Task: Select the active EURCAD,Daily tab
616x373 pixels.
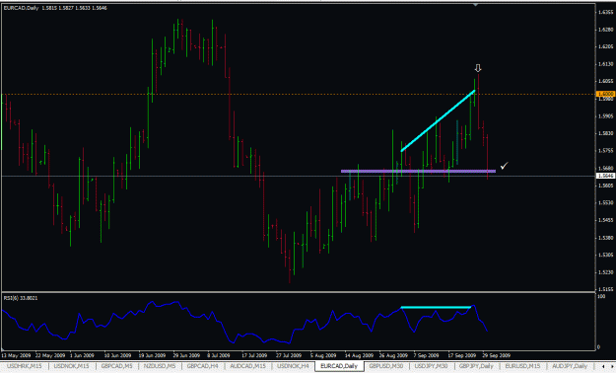Action: click(339, 366)
